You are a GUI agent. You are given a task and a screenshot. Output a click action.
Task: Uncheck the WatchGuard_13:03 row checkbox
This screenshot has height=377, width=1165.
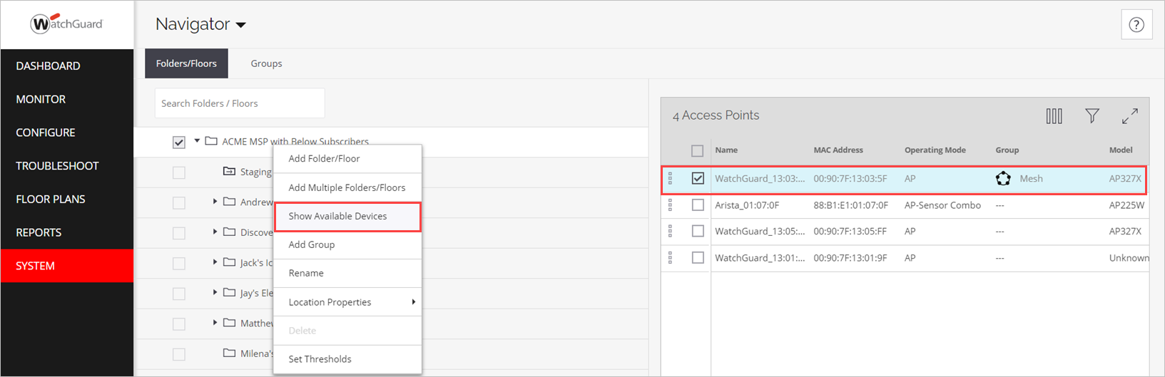coord(698,179)
